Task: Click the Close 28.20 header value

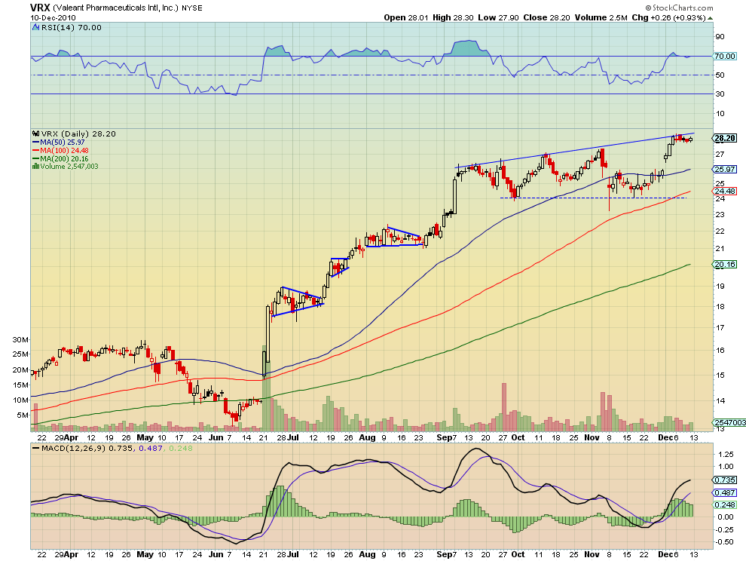Action: (546, 17)
